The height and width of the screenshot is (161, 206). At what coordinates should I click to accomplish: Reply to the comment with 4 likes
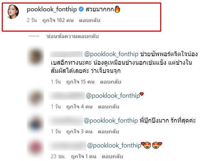[109, 107]
